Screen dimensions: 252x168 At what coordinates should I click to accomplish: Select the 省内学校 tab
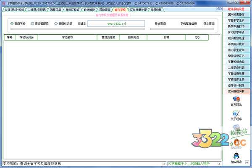(120, 10)
